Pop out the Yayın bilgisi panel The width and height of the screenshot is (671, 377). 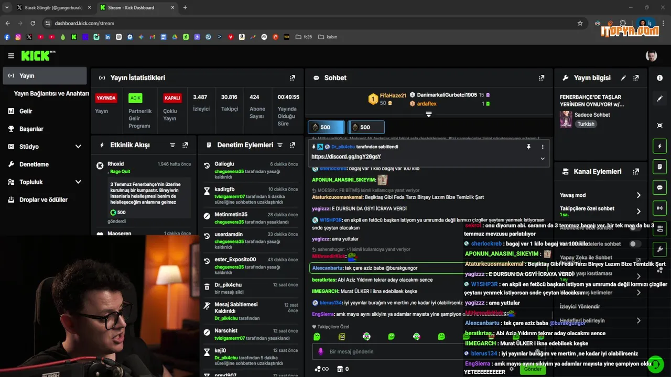[636, 78]
